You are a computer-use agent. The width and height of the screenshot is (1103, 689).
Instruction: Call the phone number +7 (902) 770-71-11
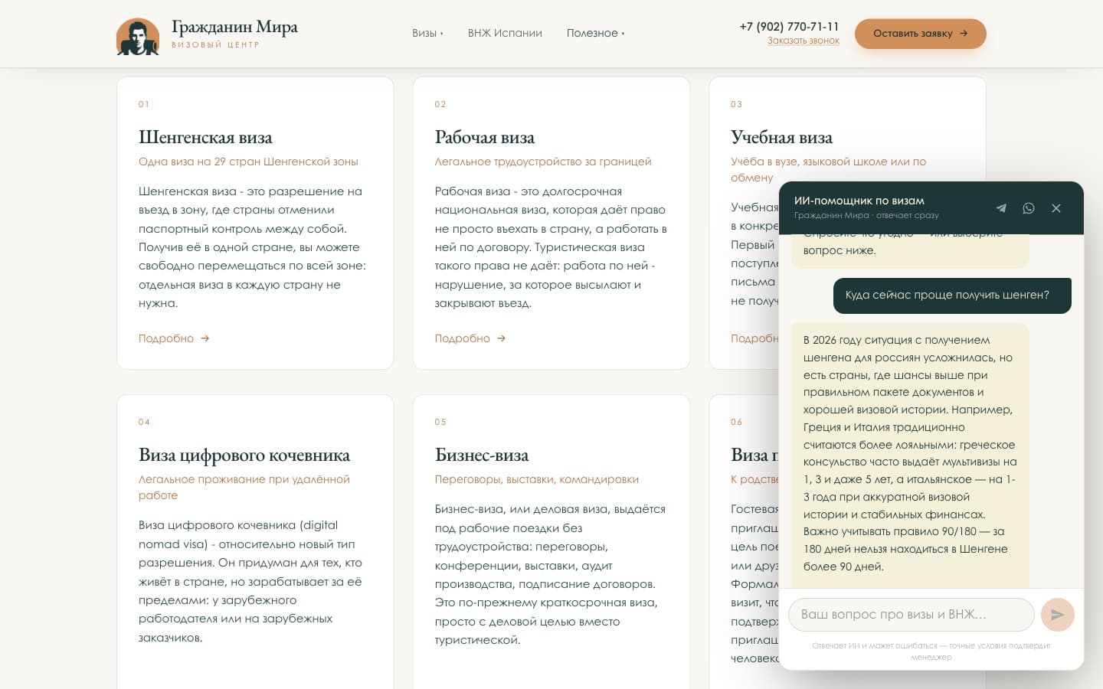[789, 26]
